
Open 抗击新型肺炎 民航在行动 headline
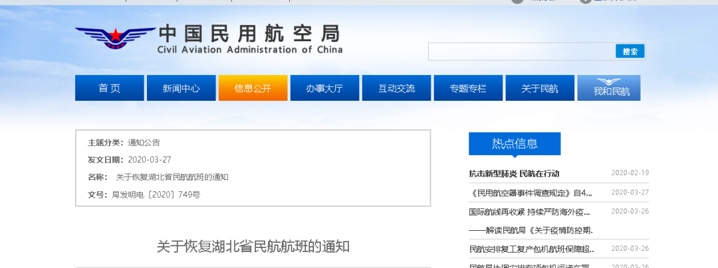514,174
